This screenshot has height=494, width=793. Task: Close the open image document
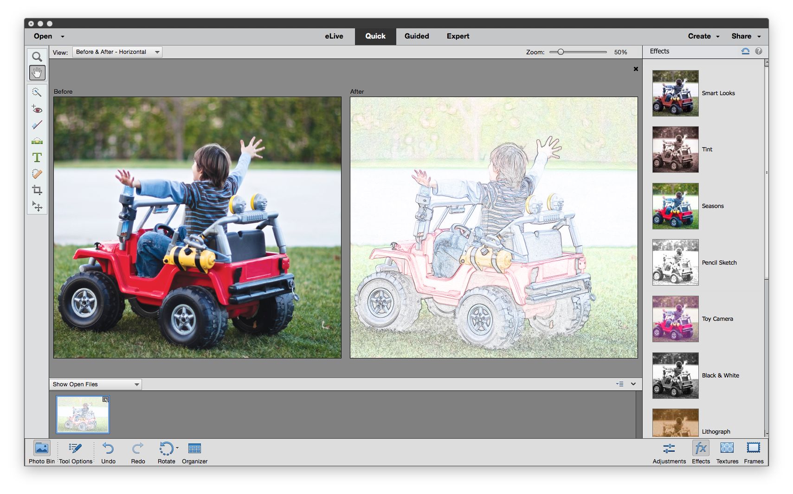pyautogui.click(x=636, y=69)
